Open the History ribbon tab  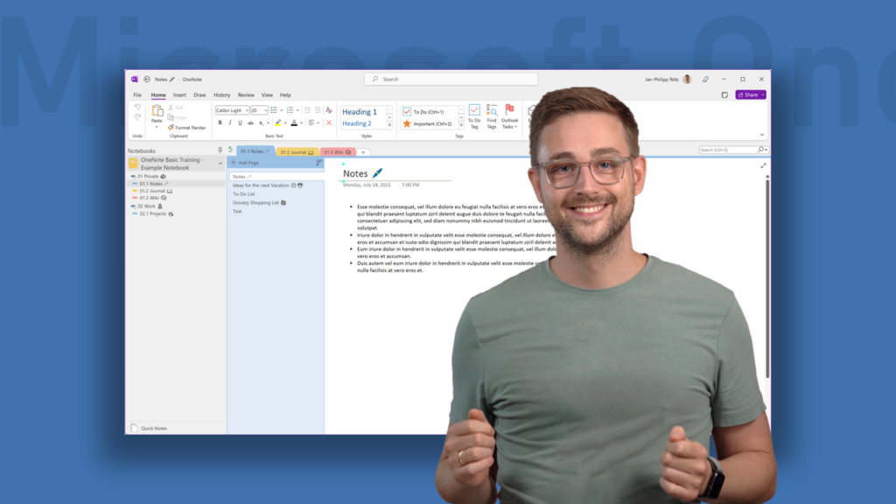[x=221, y=94]
